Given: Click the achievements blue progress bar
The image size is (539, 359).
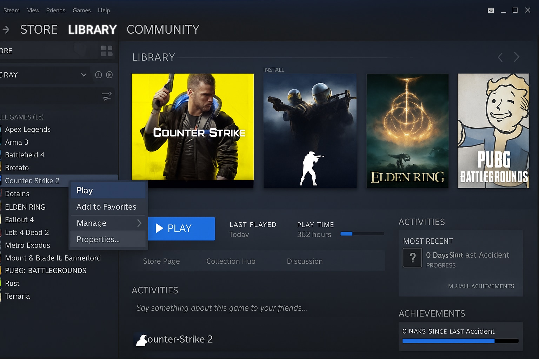Looking at the screenshot, I should (x=460, y=341).
